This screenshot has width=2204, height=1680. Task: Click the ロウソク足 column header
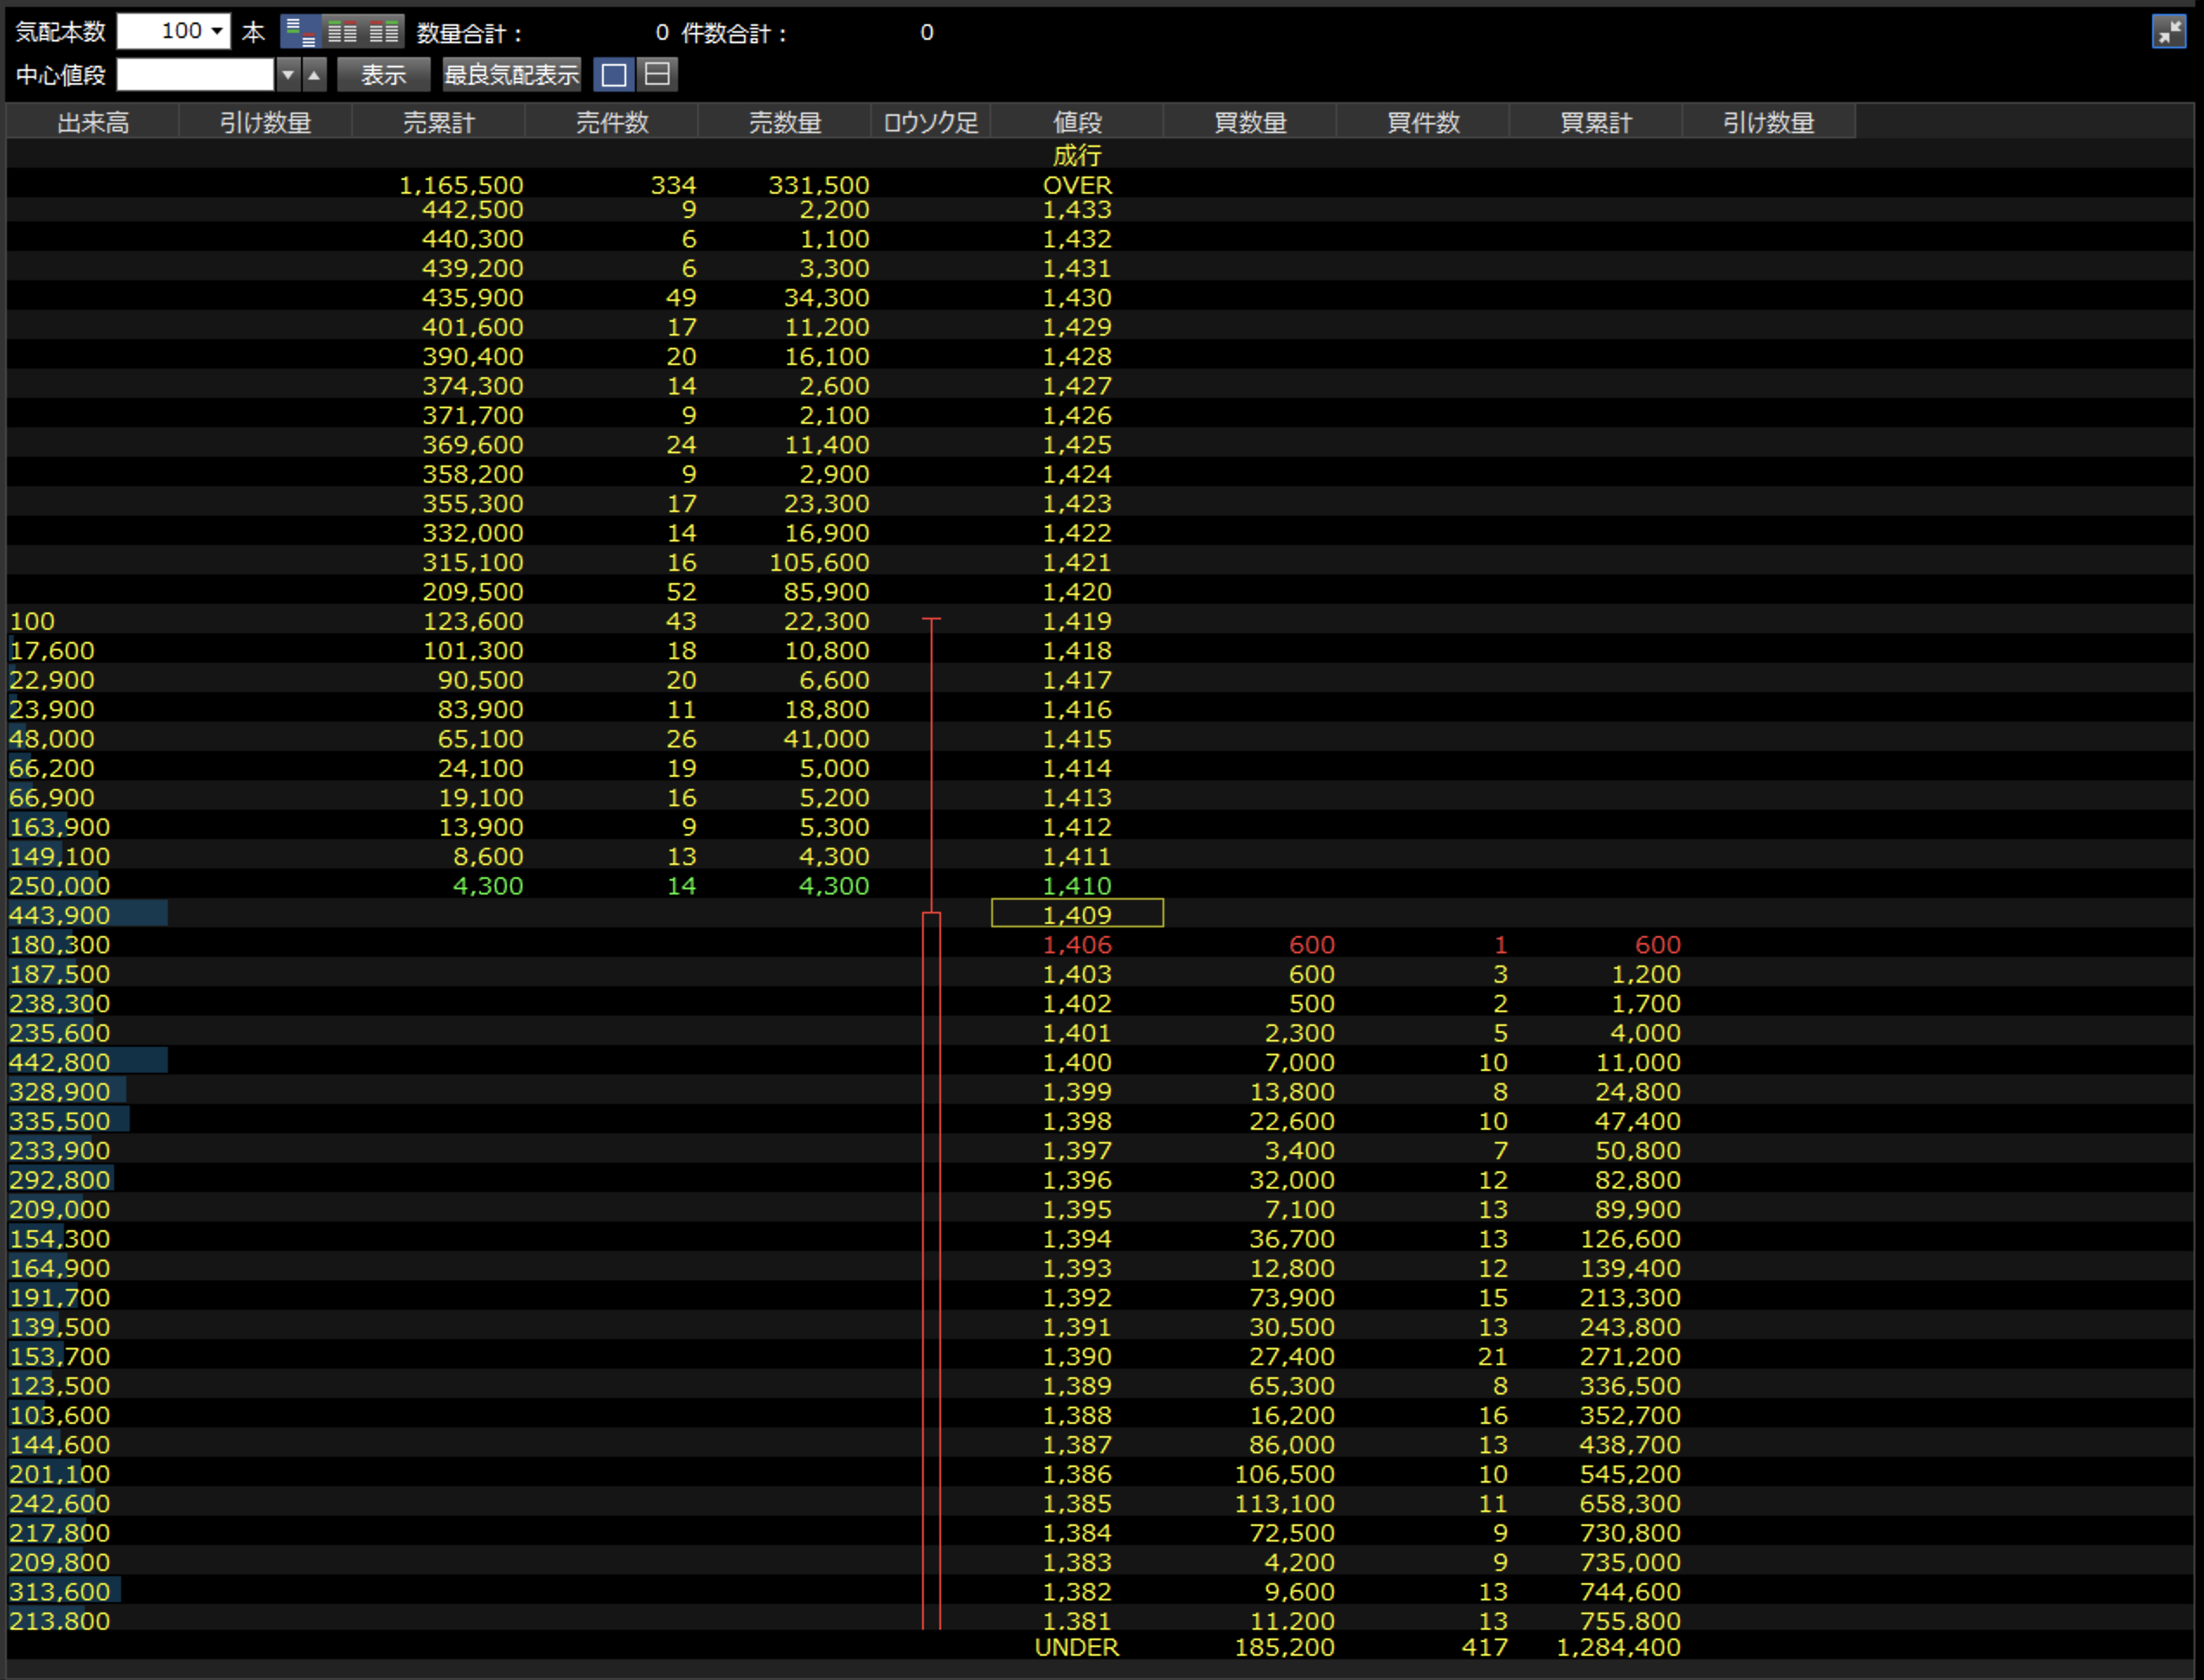tap(930, 122)
